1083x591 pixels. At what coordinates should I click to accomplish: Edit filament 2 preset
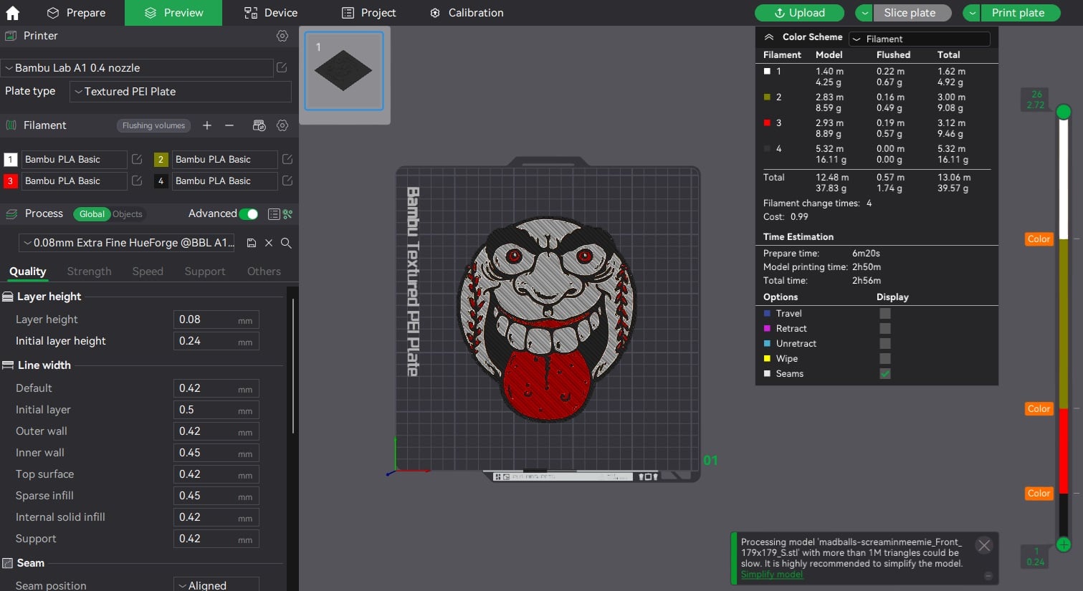[x=287, y=159]
